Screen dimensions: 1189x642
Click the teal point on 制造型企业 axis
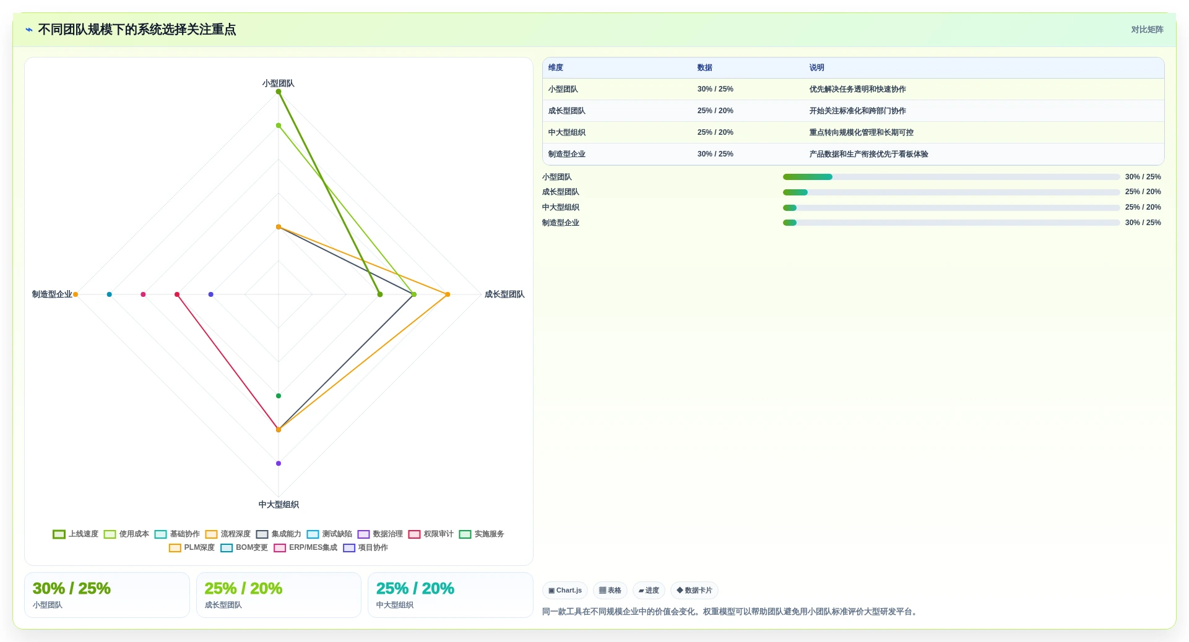pyautogui.click(x=110, y=294)
